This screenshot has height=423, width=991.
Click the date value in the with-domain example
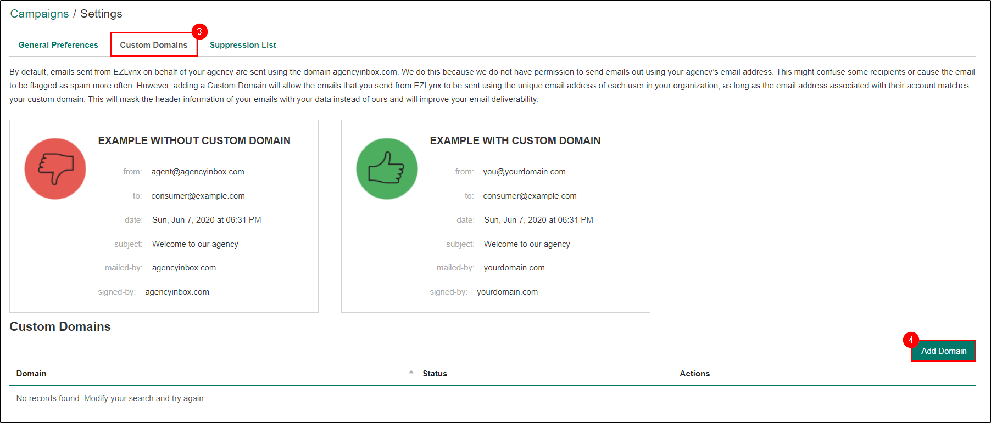coord(538,220)
